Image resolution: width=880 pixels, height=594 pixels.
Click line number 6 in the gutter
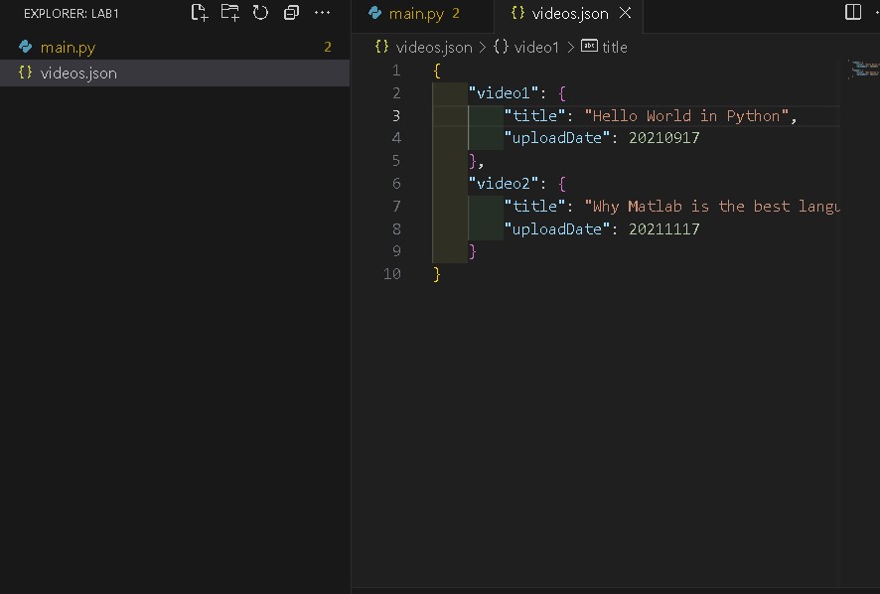(x=396, y=183)
